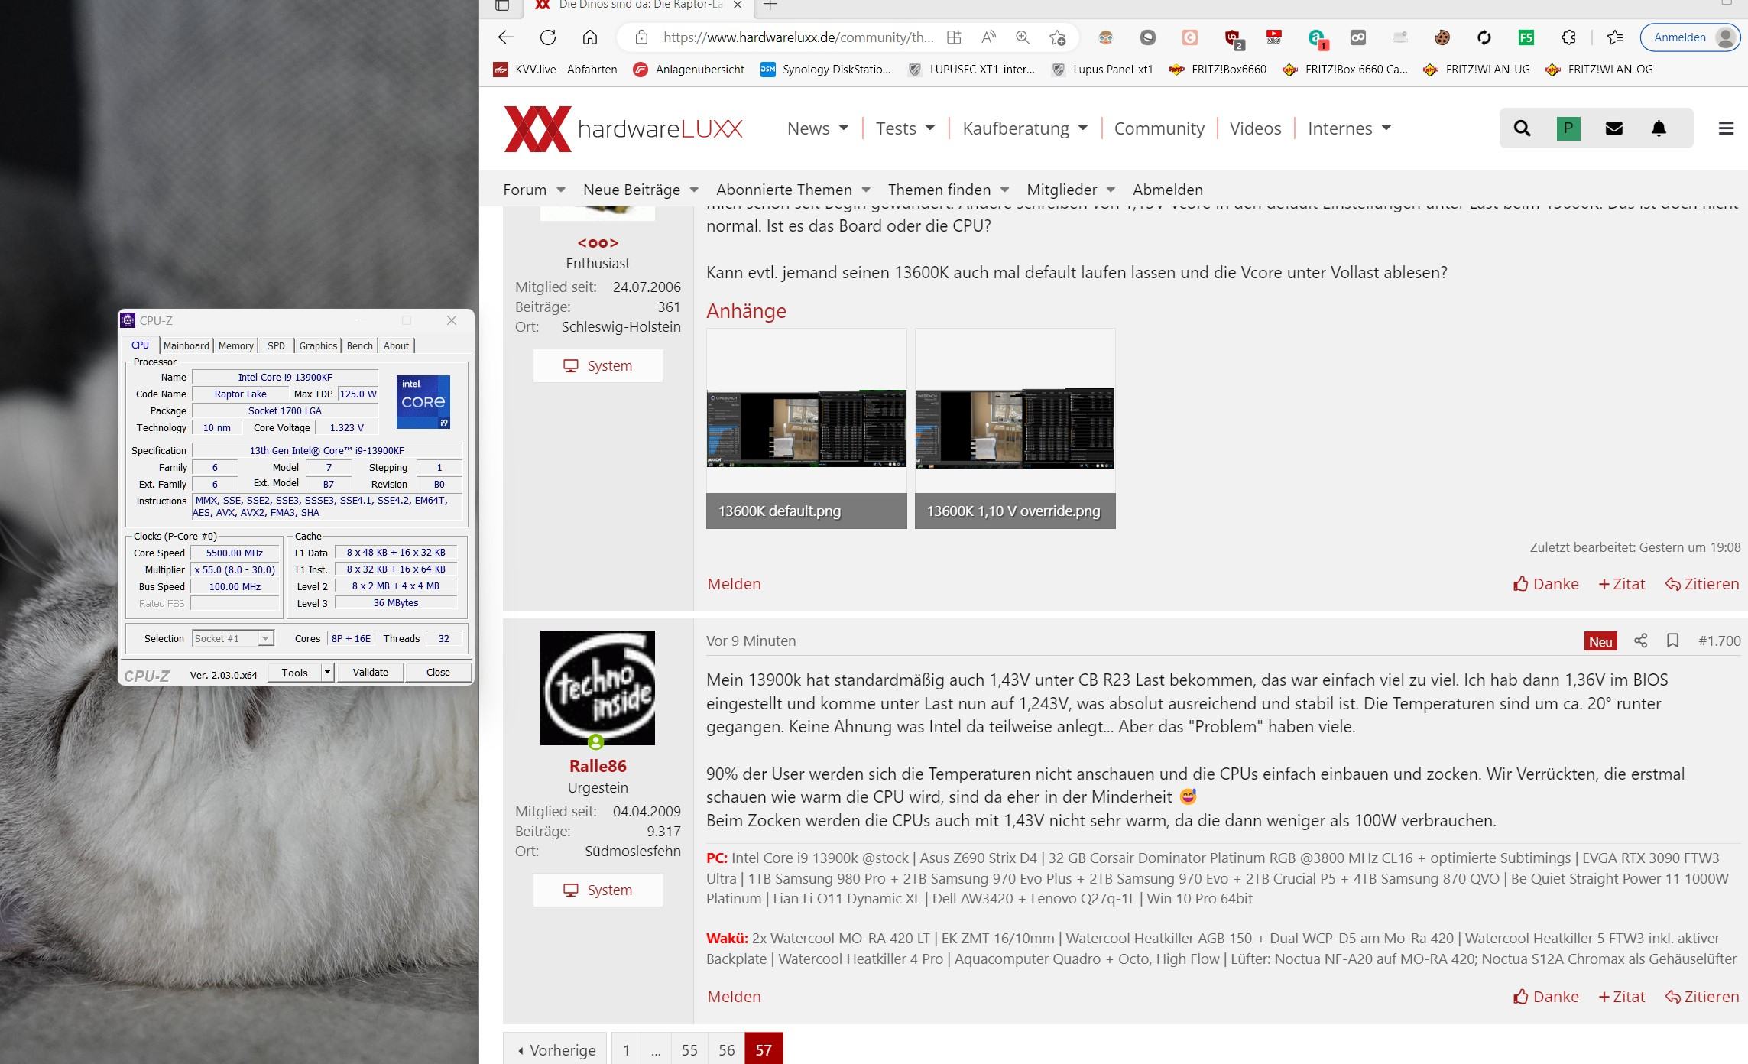The height and width of the screenshot is (1064, 1748).
Task: Go to forum page 56
Action: pos(726,1050)
